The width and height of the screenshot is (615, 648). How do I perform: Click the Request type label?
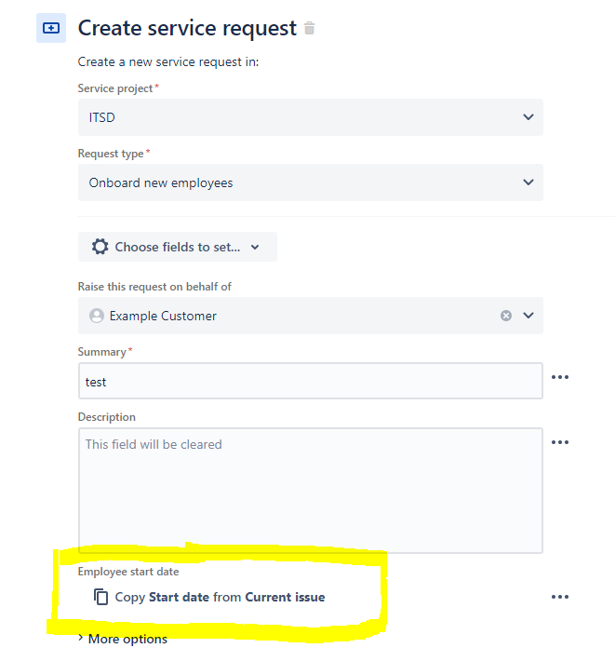pos(111,154)
